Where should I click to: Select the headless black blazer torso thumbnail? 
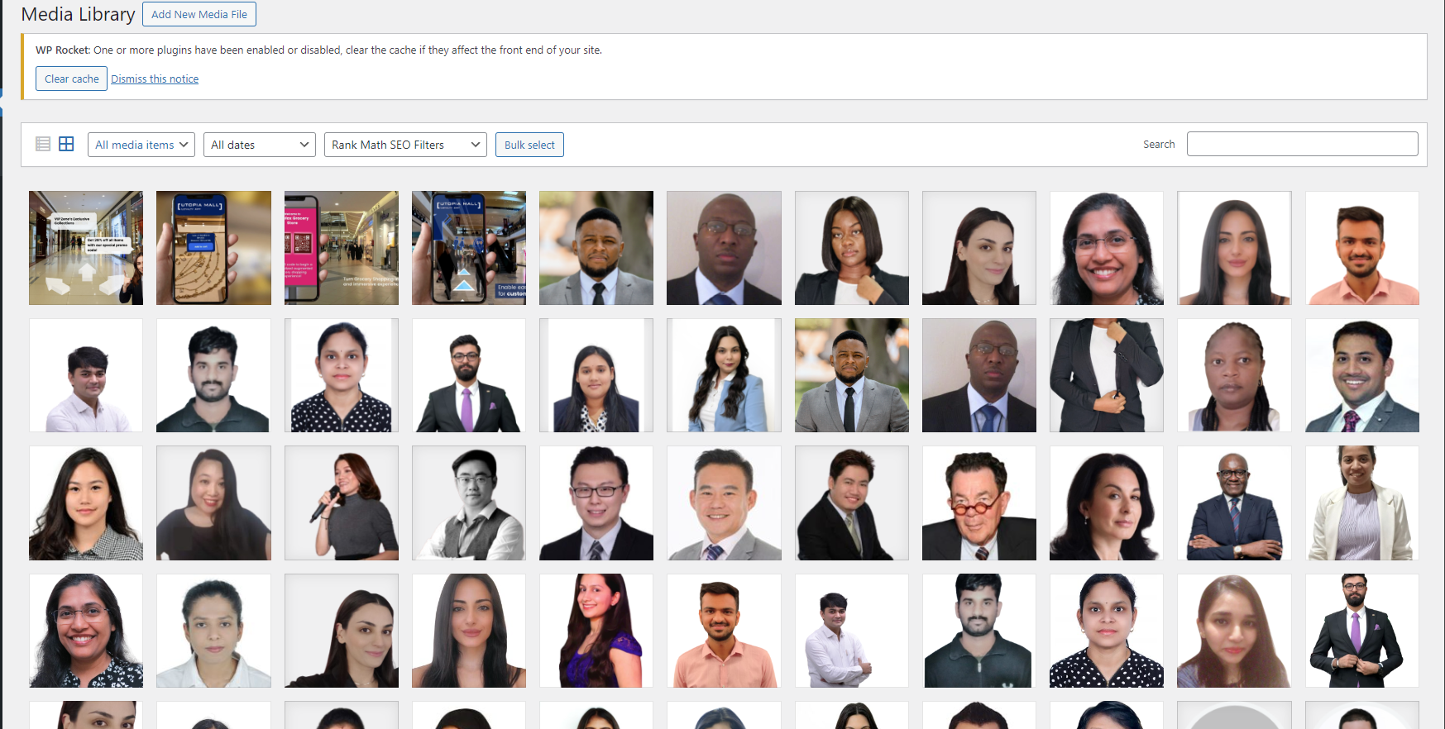coord(1107,375)
